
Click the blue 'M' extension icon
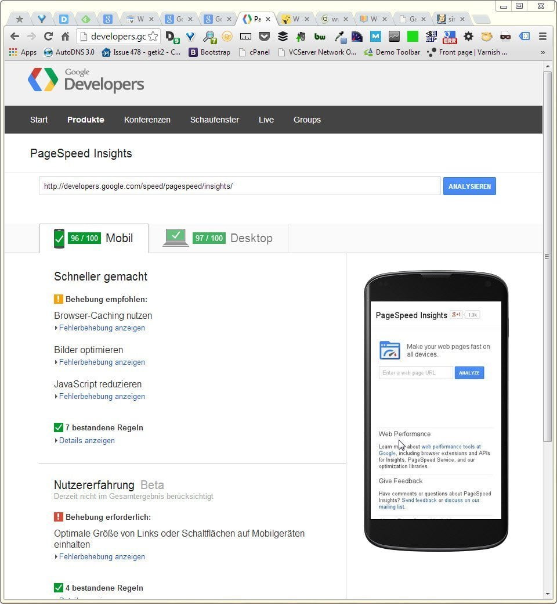click(x=375, y=37)
